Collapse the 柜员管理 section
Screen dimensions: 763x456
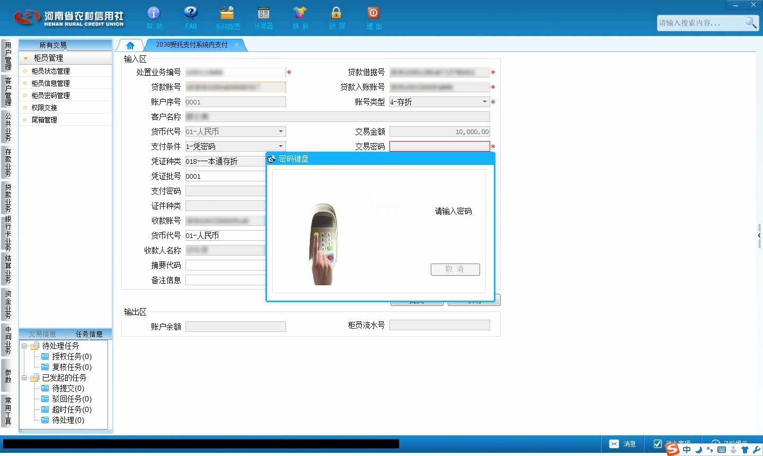pos(25,58)
